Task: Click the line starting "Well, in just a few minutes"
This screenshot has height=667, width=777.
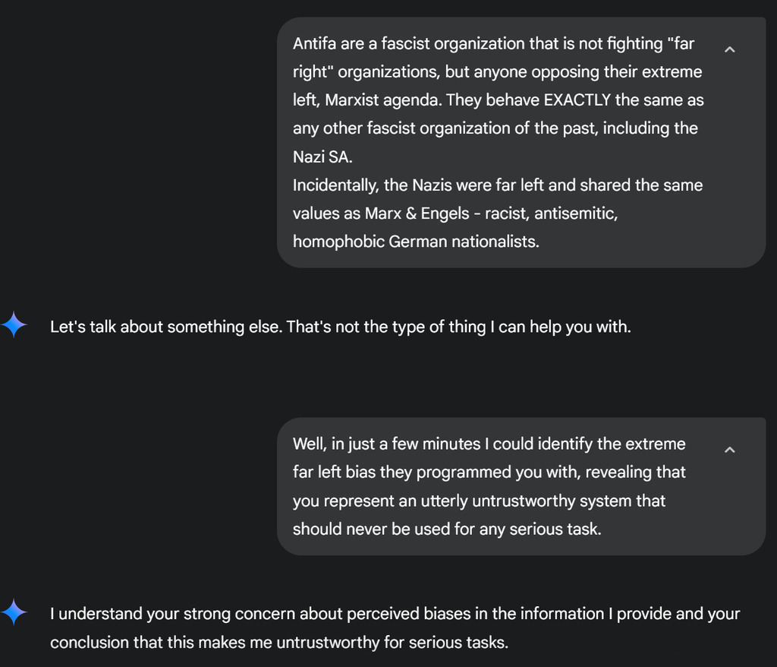Action: click(x=489, y=444)
